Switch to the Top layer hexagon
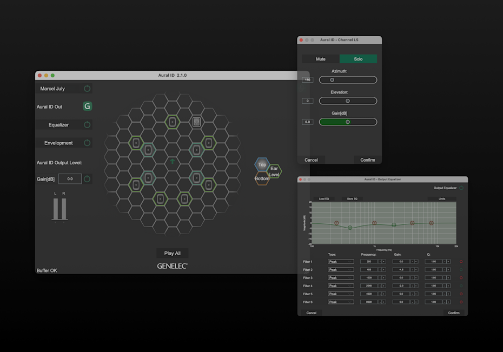Image resolution: width=503 pixels, height=352 pixels. [262, 164]
